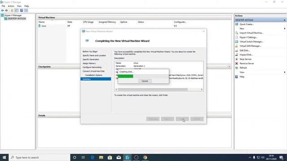Click the Quick Create icon
Screen dimensions: 287x161
click(236, 24)
